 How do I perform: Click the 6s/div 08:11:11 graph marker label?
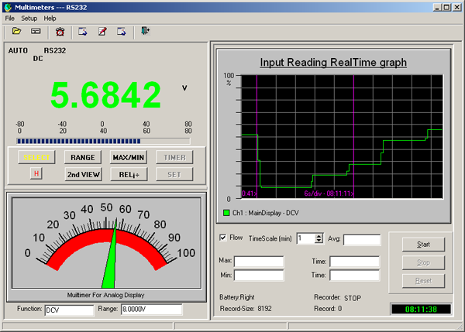pos(329,193)
